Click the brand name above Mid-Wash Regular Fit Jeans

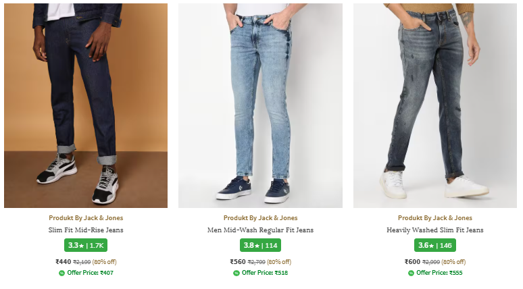[260, 218]
